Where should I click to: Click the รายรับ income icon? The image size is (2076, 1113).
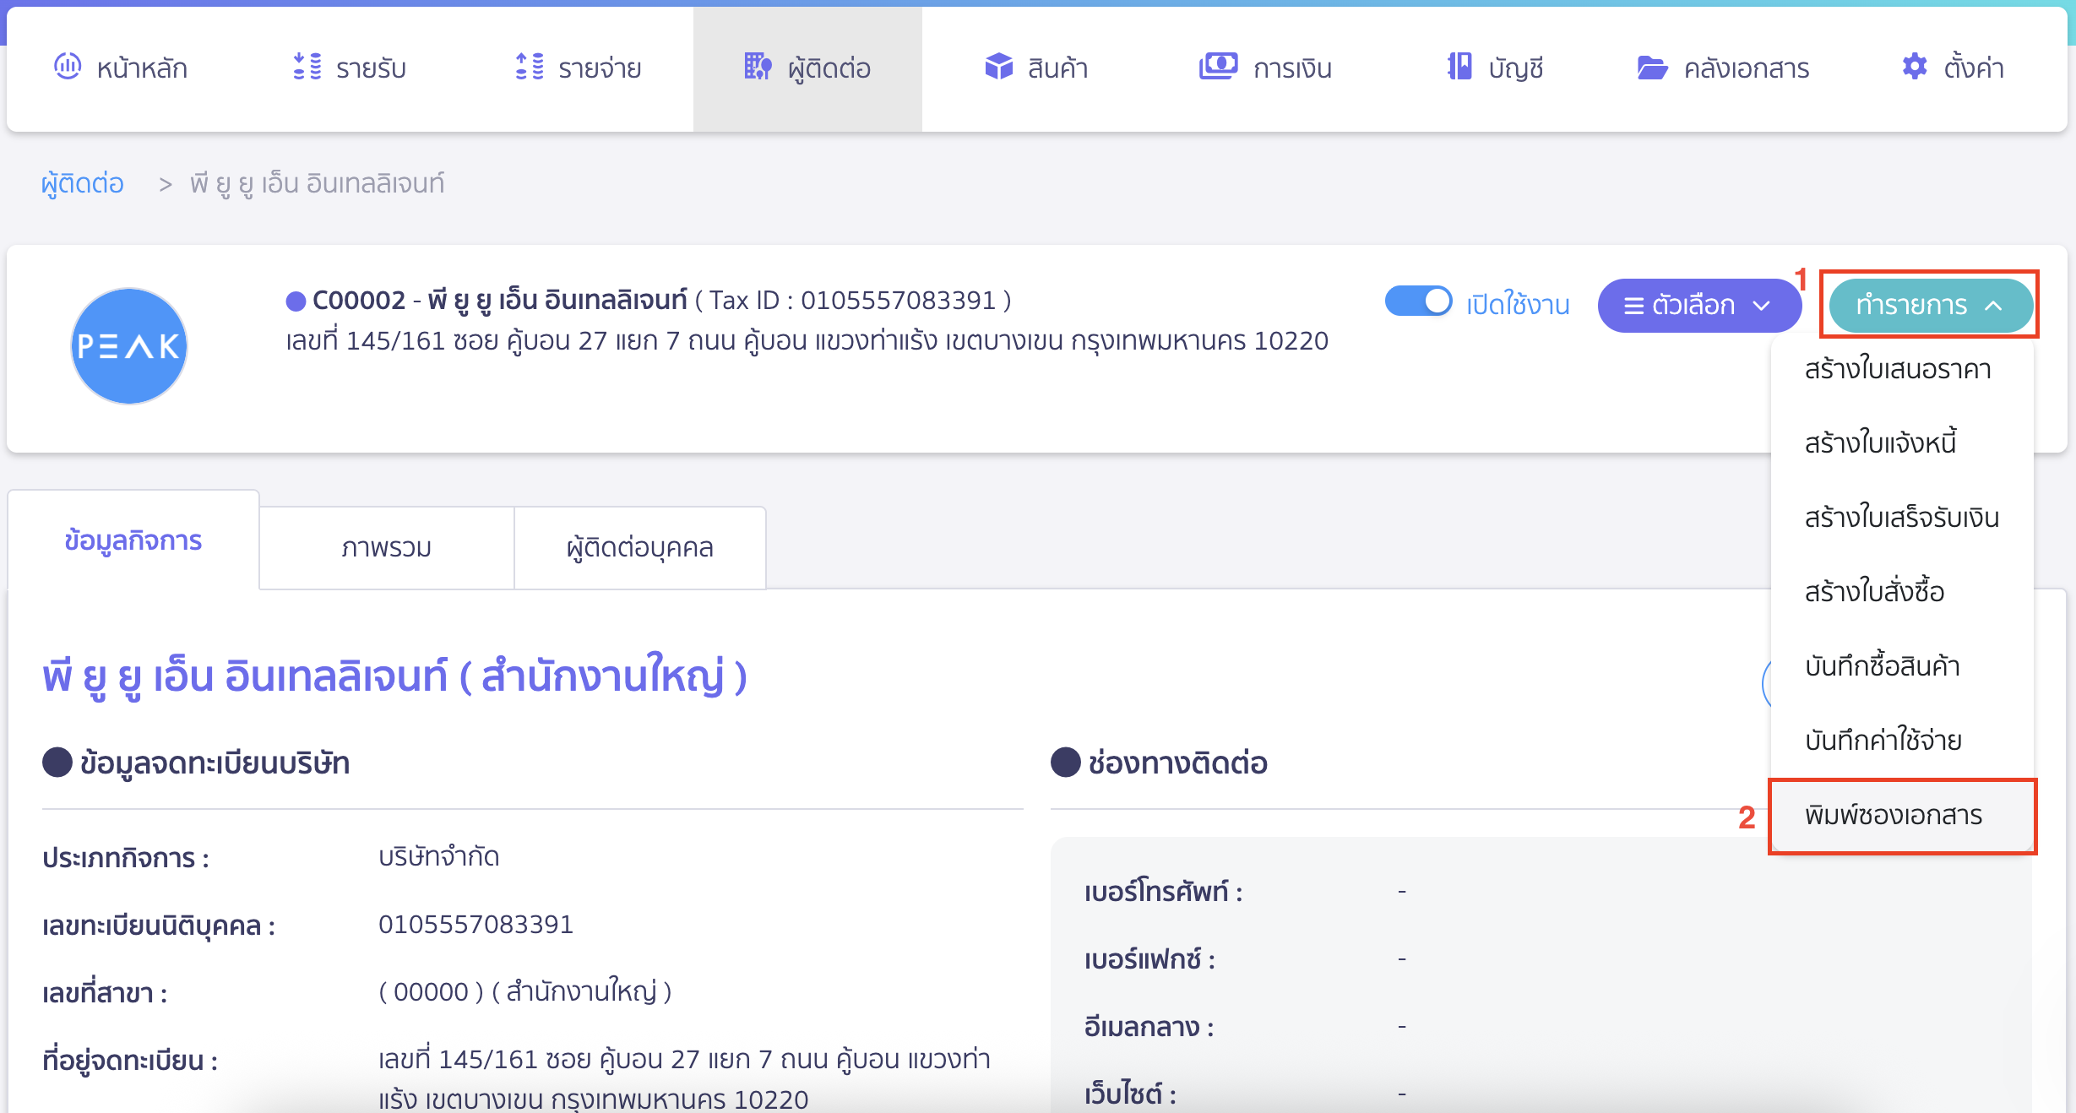(307, 66)
